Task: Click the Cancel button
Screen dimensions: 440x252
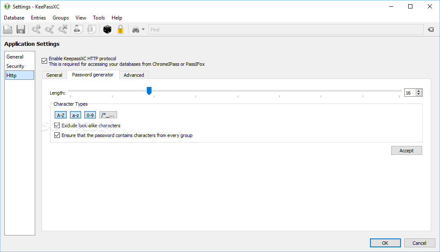Action: pyautogui.click(x=420, y=243)
